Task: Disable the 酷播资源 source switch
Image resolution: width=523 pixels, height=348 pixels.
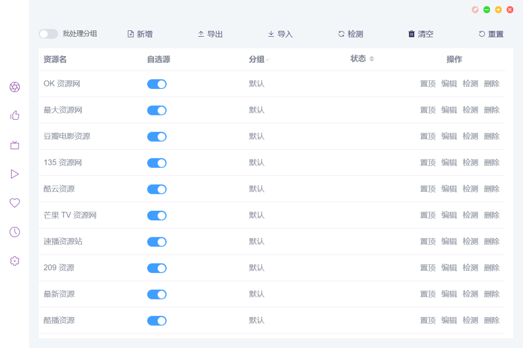Action: [157, 321]
